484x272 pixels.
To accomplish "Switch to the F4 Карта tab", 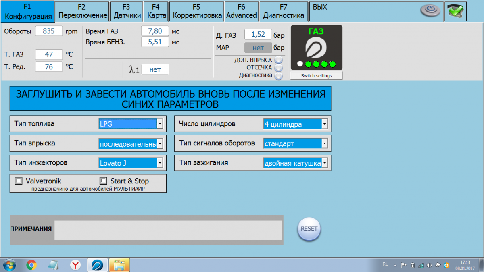I will [156, 11].
